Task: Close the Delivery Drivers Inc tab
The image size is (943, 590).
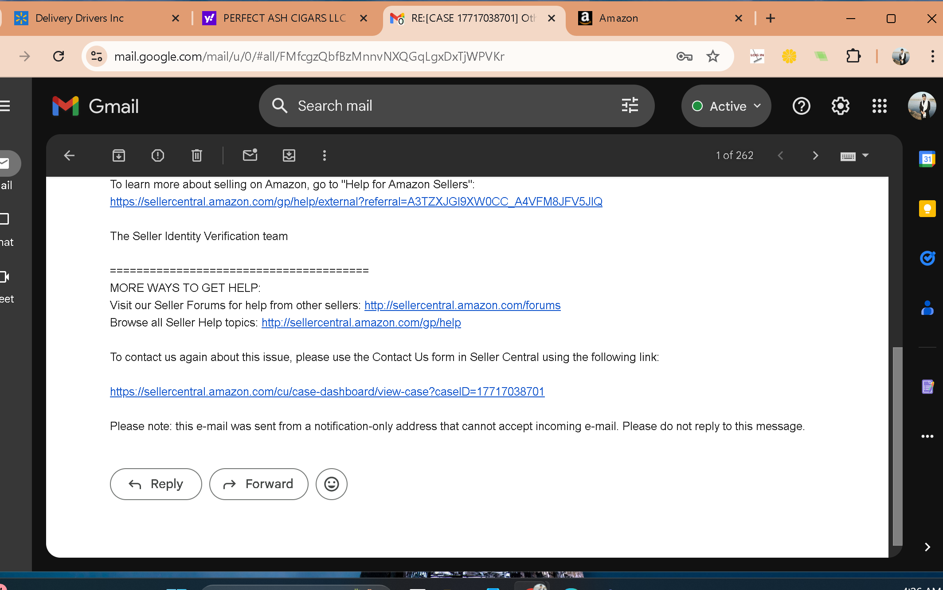Action: click(176, 18)
